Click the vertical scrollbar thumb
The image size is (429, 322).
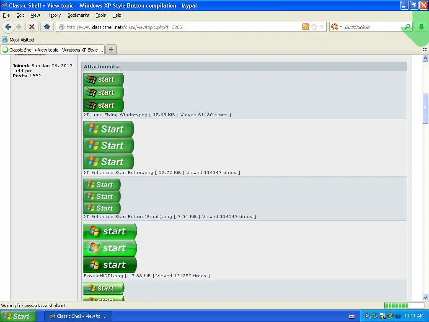pyautogui.click(x=425, y=108)
